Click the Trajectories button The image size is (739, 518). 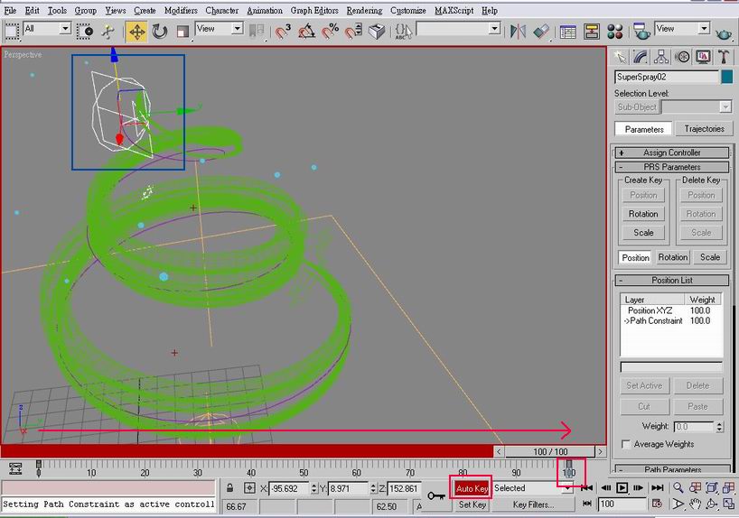click(x=704, y=129)
